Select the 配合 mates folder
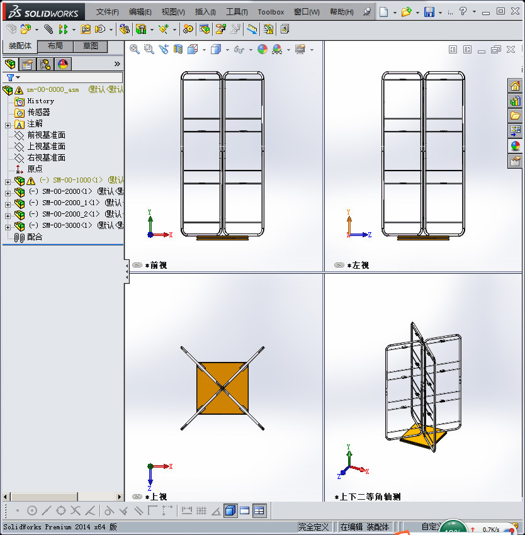The image size is (525, 535). [35, 237]
